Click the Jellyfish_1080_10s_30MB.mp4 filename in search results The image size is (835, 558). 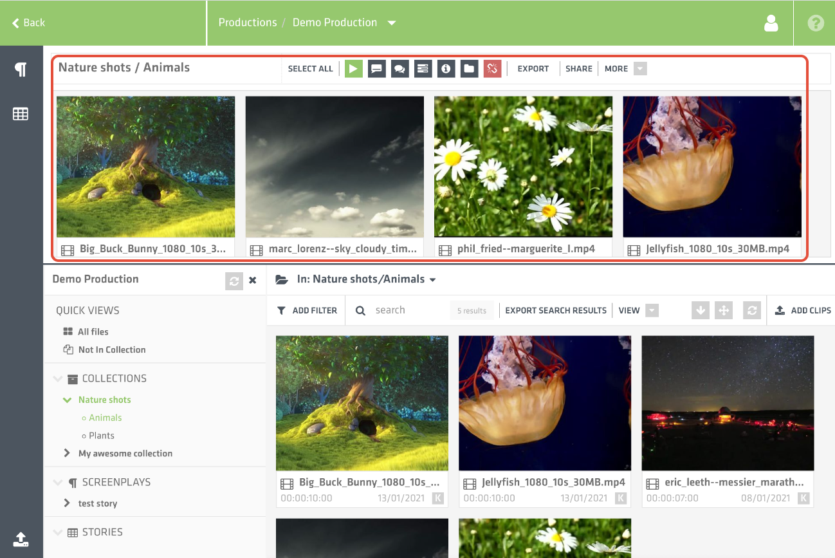pyautogui.click(x=553, y=482)
